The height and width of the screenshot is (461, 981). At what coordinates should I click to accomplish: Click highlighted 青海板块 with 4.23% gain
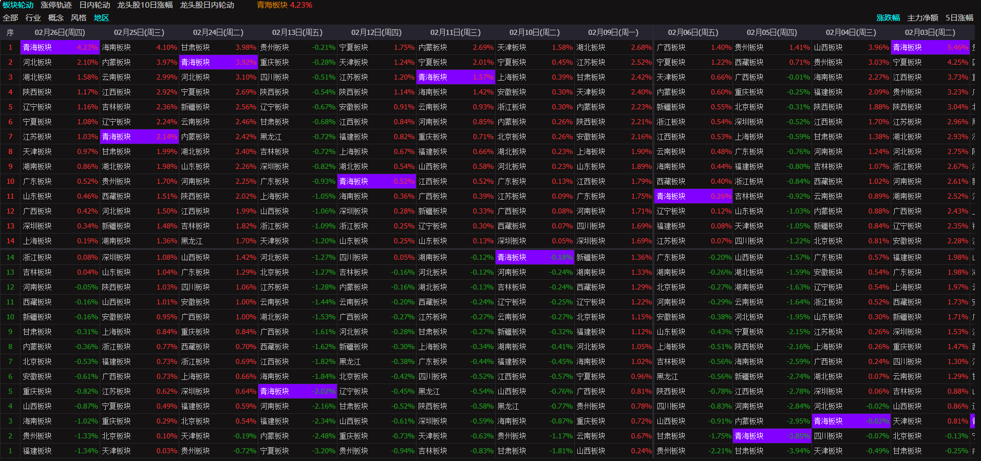pyautogui.click(x=60, y=47)
